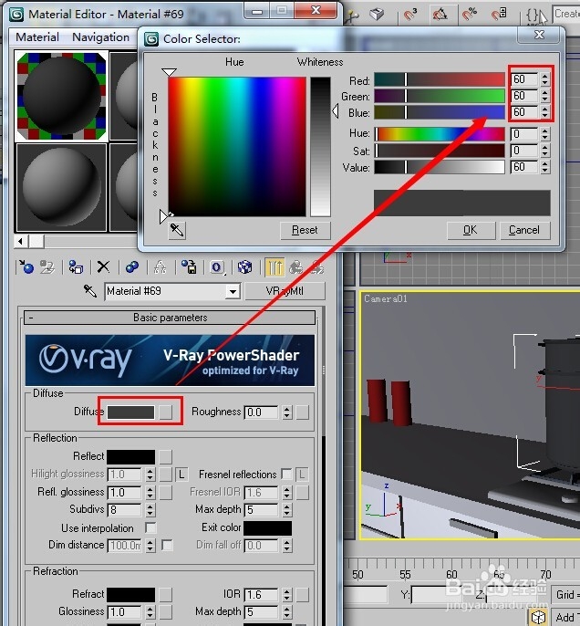Viewport: 580px width, 626px height.
Task: Toggle Dim distance checkbox
Action: 167,545
